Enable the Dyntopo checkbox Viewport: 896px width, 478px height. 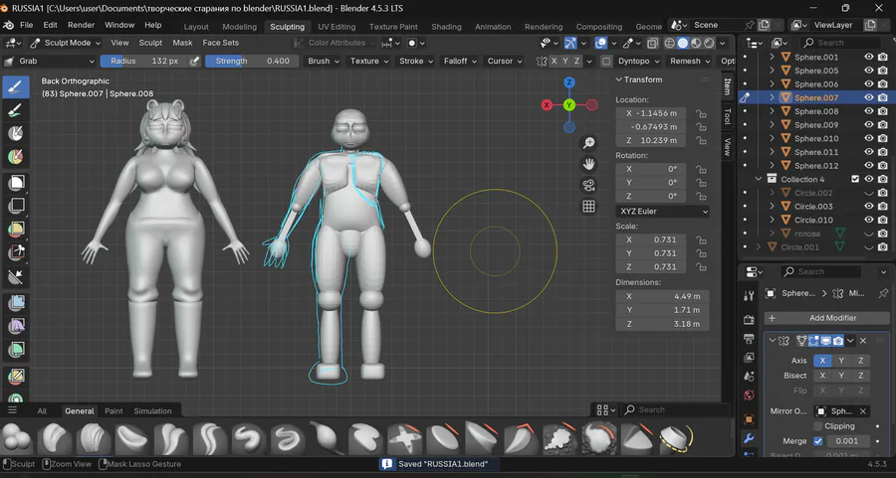pyautogui.click(x=606, y=61)
